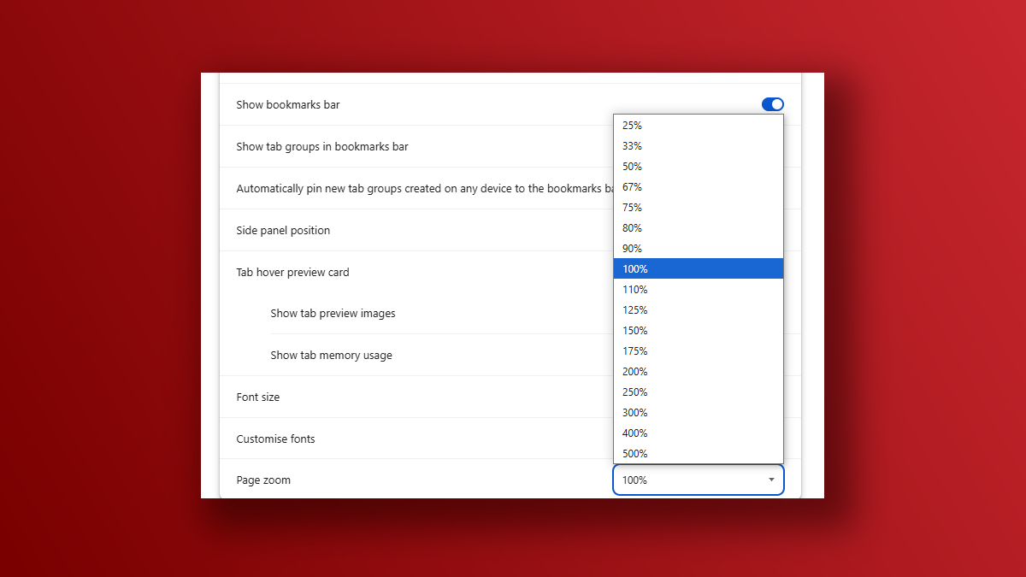Collapse the Page zoom dropdown box
This screenshot has width=1026, height=577.
click(x=698, y=480)
